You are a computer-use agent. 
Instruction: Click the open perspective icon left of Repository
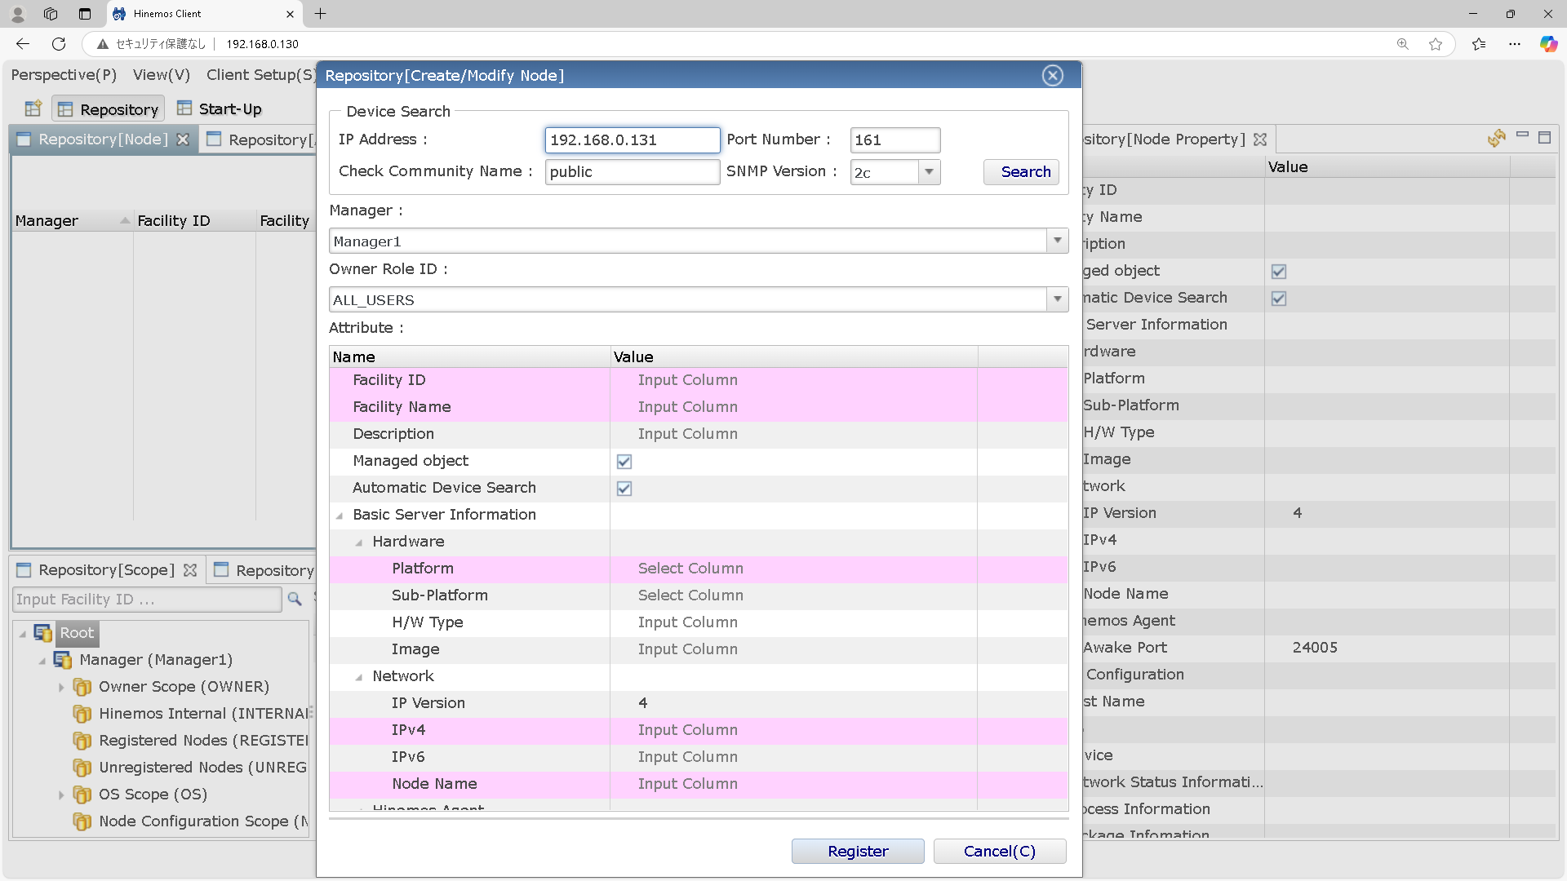(33, 108)
